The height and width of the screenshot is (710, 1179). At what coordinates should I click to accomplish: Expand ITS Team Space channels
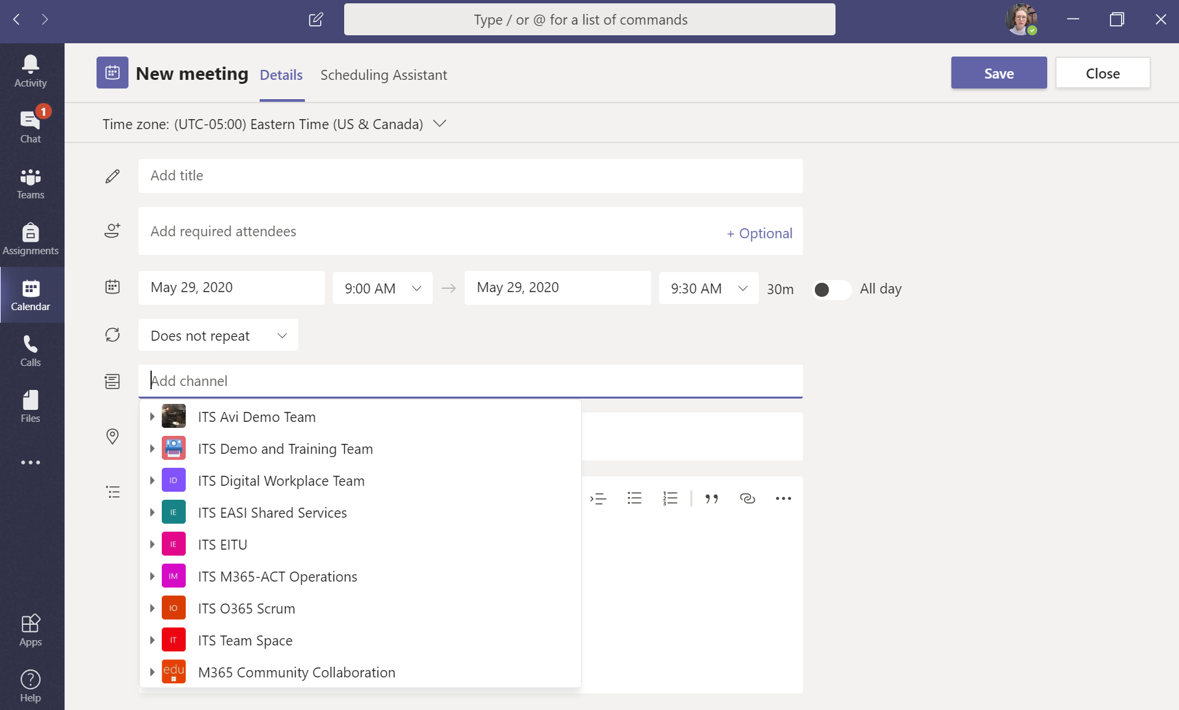152,640
